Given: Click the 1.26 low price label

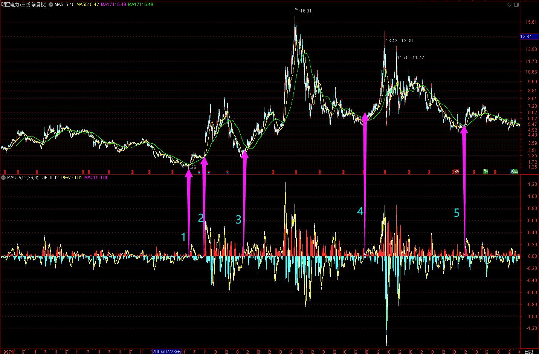Looking at the screenshot, I should click(x=192, y=167).
